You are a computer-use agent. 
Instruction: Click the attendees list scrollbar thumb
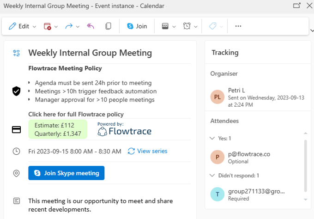pos(306,166)
